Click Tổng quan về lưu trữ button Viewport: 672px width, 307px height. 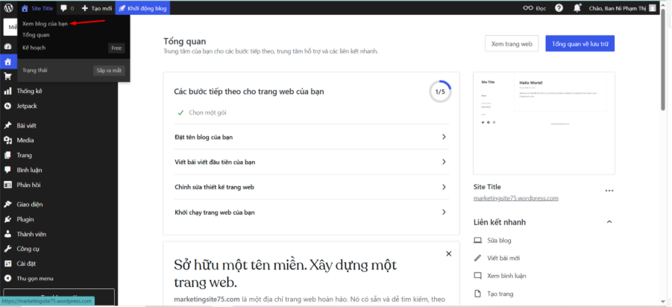tap(580, 44)
